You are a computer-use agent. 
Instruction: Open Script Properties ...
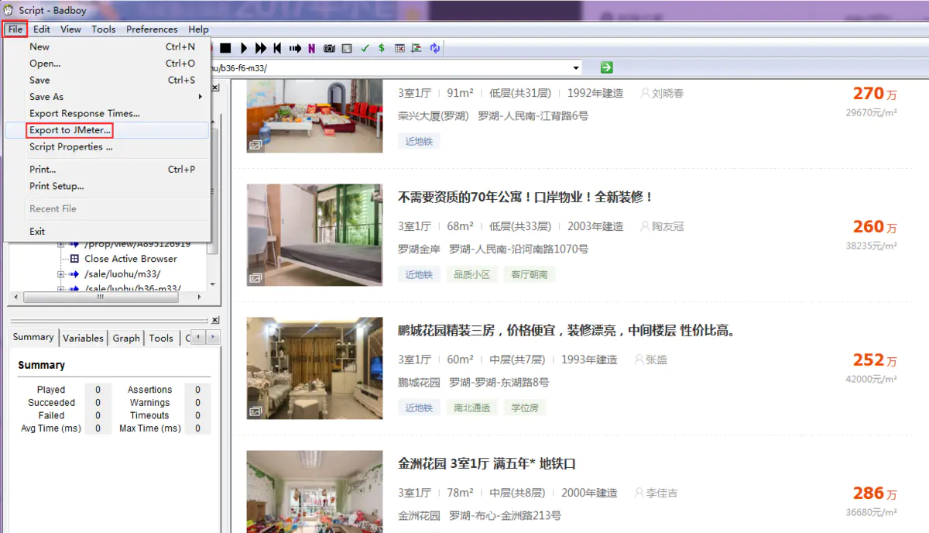107,146
